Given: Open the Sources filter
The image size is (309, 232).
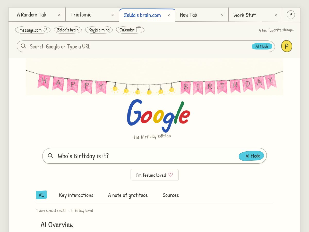Looking at the screenshot, I should 171,195.
